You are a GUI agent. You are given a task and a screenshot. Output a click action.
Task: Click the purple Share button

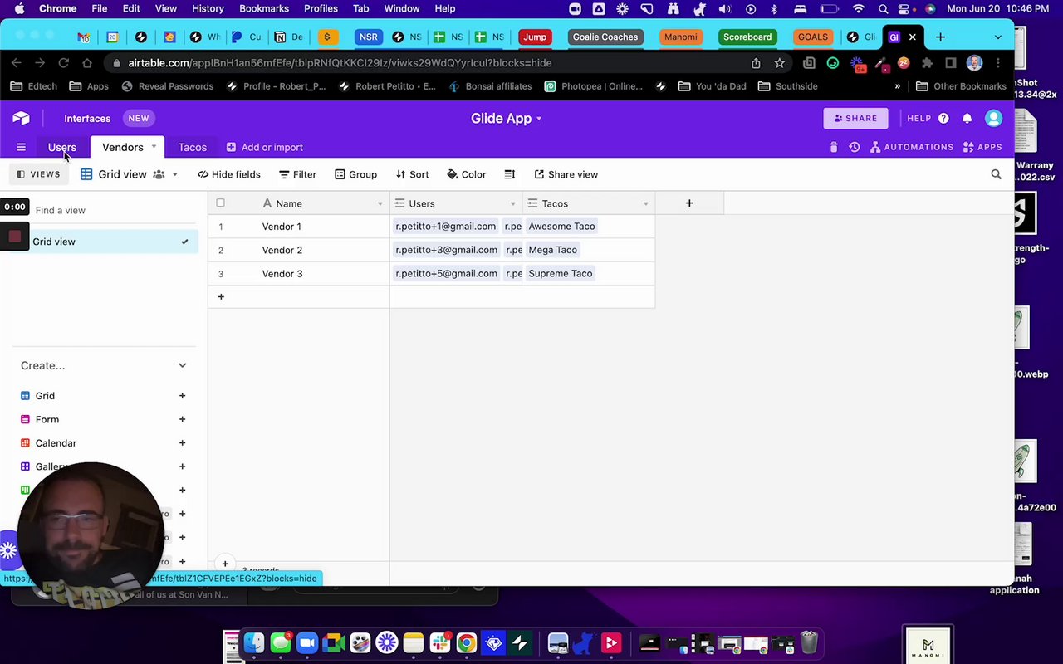(855, 118)
